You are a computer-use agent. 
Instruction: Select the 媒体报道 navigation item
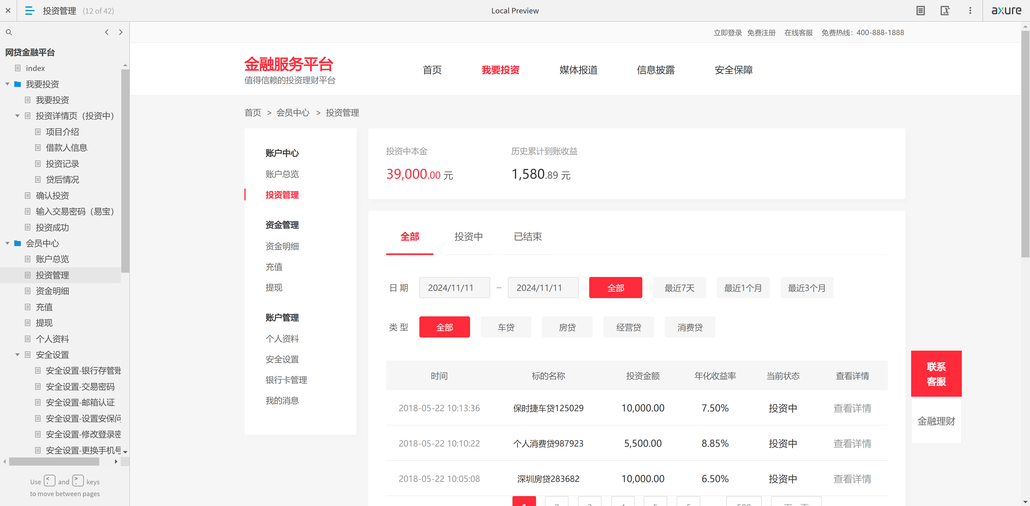point(578,70)
